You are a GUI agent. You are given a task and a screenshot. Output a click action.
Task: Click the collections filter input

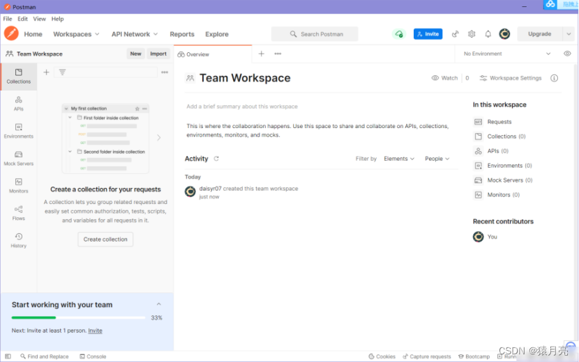[105, 72]
